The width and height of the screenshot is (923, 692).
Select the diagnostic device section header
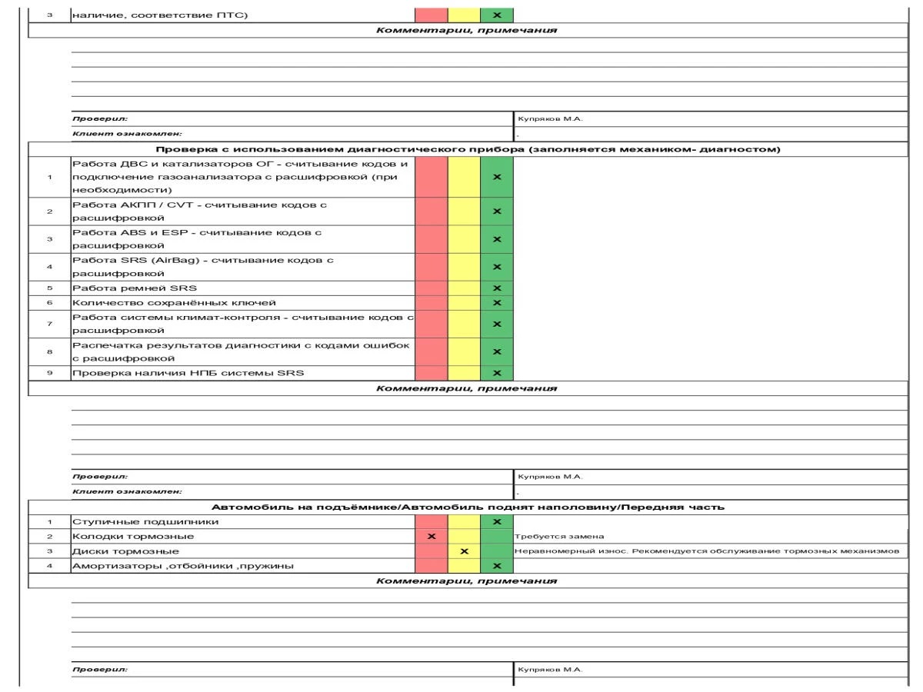pyautogui.click(x=468, y=149)
